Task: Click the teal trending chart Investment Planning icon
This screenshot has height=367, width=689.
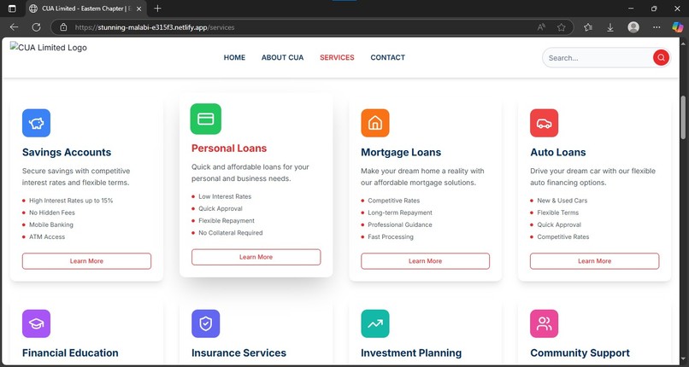Action: (x=374, y=323)
